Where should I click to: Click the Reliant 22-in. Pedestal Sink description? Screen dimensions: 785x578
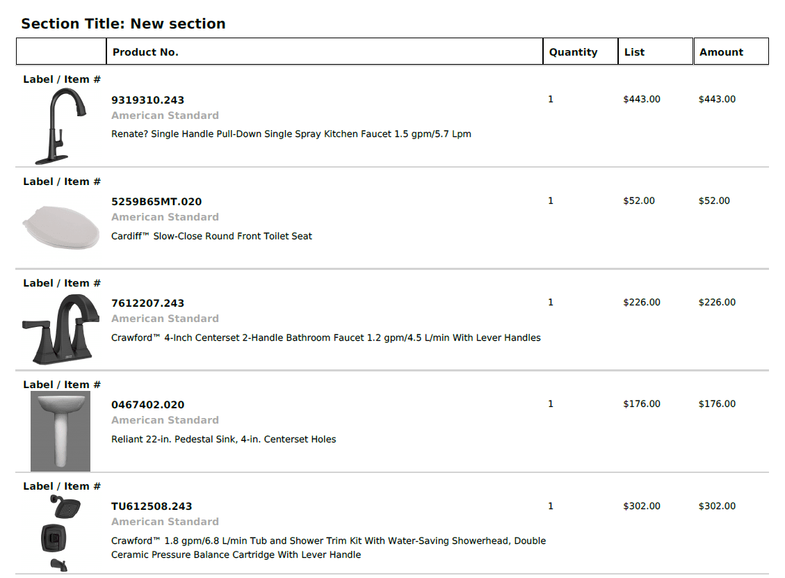[223, 440]
